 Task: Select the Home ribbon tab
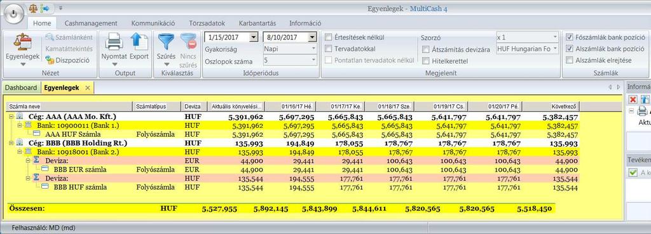42,24
